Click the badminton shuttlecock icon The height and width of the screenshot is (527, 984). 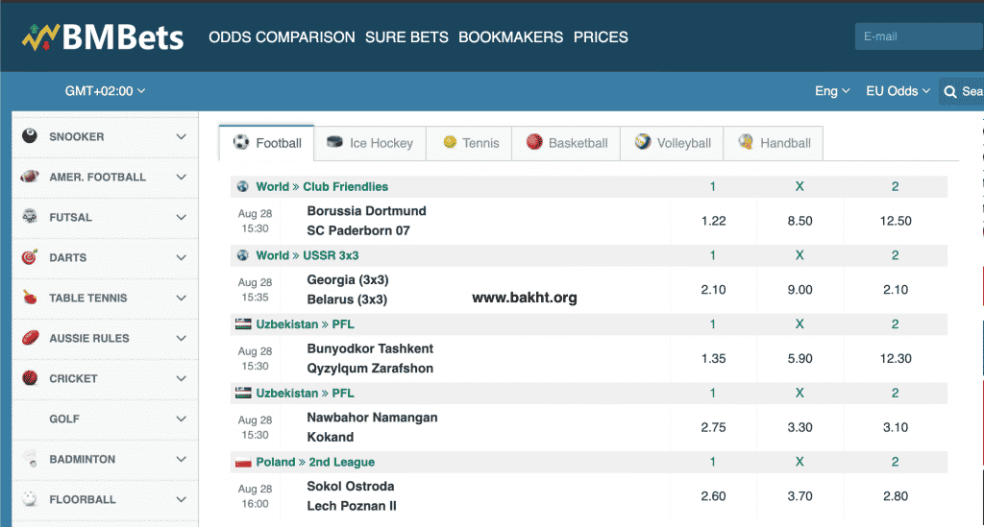(30, 460)
